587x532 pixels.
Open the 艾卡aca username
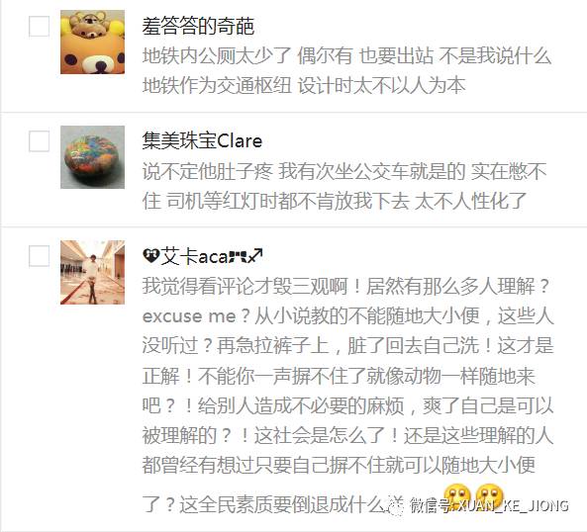coord(203,256)
